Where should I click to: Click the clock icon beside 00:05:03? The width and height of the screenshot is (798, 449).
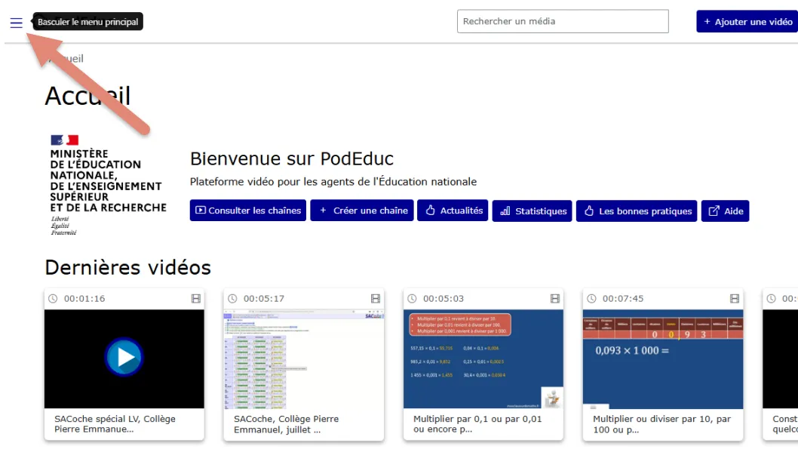(x=413, y=299)
